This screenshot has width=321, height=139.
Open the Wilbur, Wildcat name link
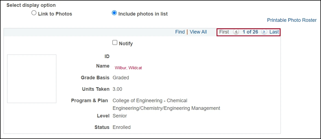(x=128, y=68)
